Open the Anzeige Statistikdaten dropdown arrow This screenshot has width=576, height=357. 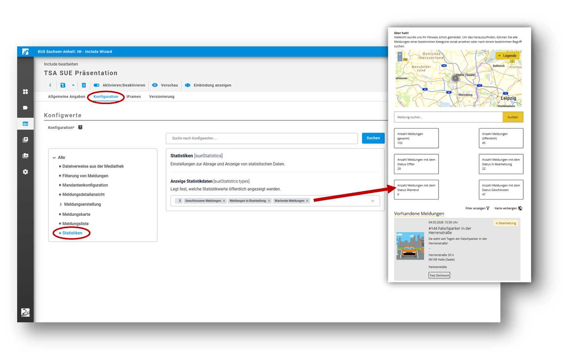pos(372,201)
